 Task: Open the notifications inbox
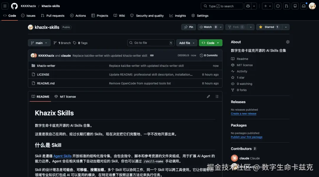click(304, 6)
